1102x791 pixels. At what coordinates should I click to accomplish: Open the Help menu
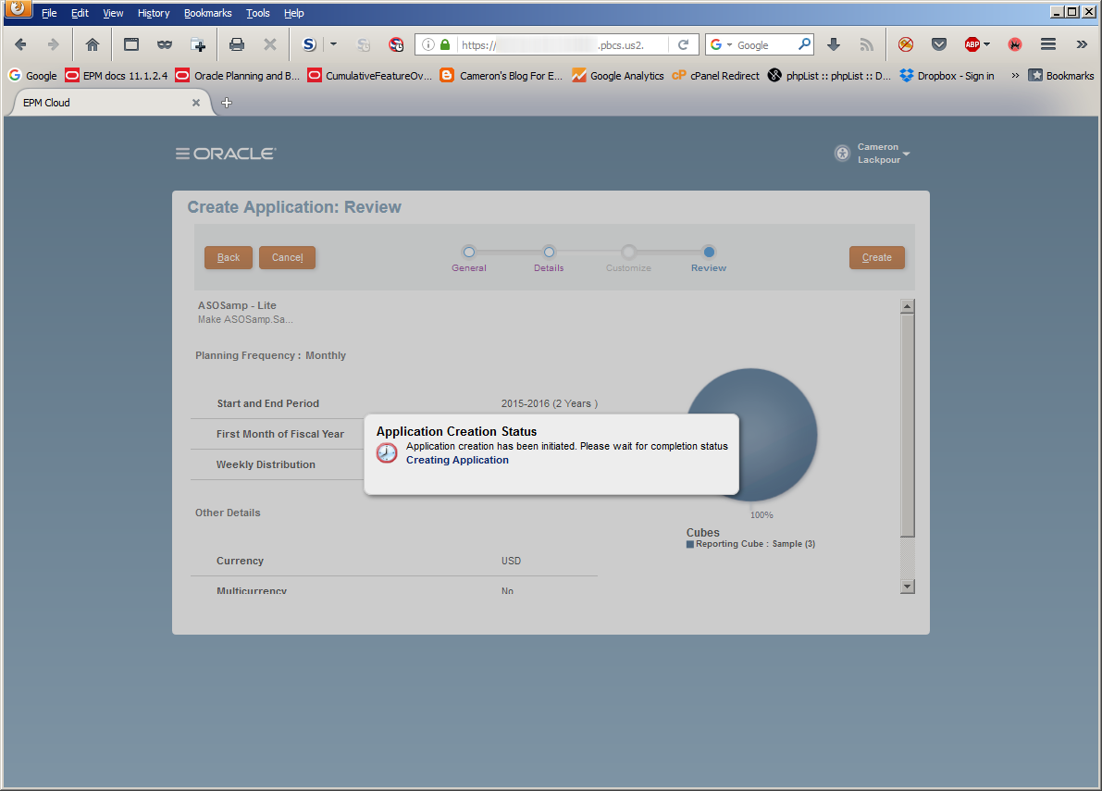(293, 13)
